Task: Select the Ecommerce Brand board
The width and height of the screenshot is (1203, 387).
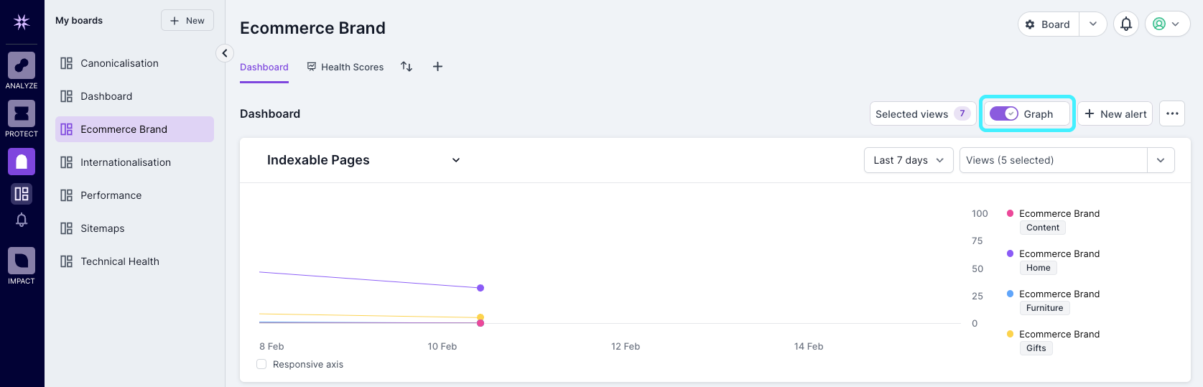Action: [134, 129]
